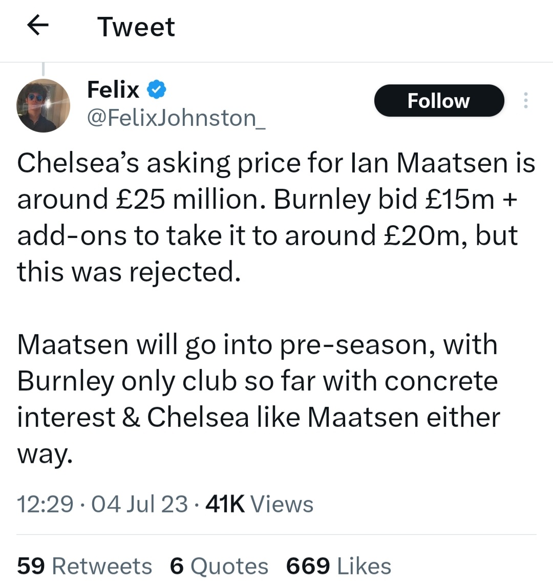Click the display name Felix
This screenshot has height=581, width=553.
tap(113, 90)
